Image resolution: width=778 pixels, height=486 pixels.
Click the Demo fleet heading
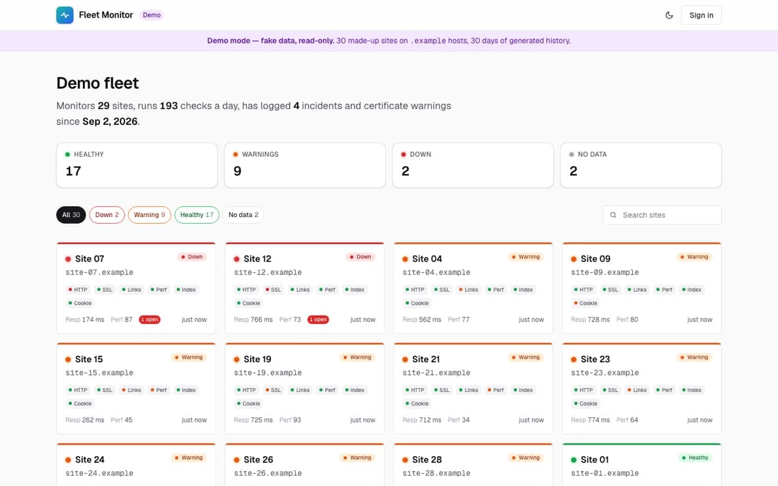pyautogui.click(x=97, y=83)
